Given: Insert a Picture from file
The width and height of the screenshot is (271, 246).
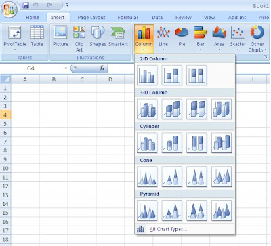Looking at the screenshot, I should [60, 36].
